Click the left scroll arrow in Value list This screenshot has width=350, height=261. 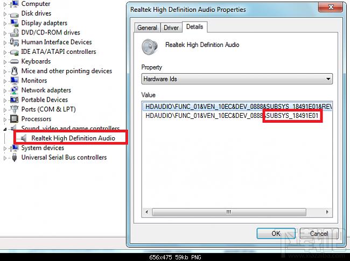pos(147,212)
